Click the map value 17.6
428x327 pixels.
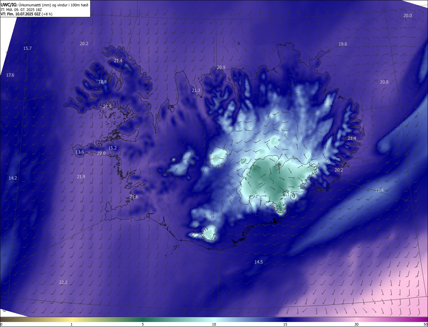click(10, 75)
